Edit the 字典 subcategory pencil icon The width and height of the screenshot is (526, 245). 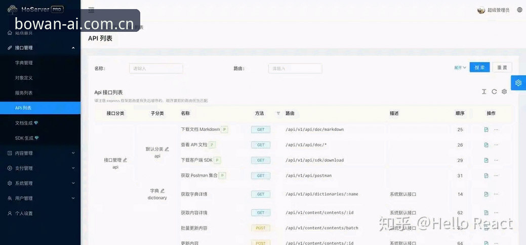click(163, 191)
